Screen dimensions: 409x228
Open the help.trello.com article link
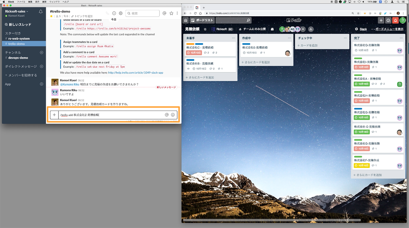[135, 73]
